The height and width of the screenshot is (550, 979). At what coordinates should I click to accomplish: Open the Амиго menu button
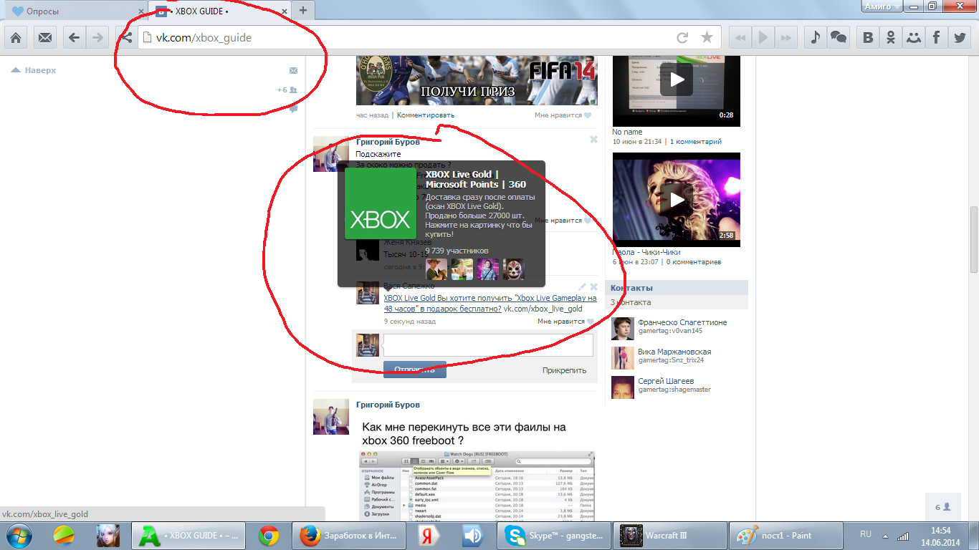(x=881, y=6)
